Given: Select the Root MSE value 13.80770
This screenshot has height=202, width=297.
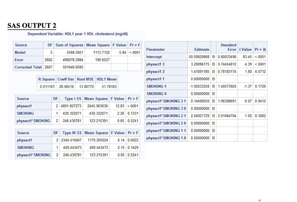Looking at the screenshot, I should (85, 87).
